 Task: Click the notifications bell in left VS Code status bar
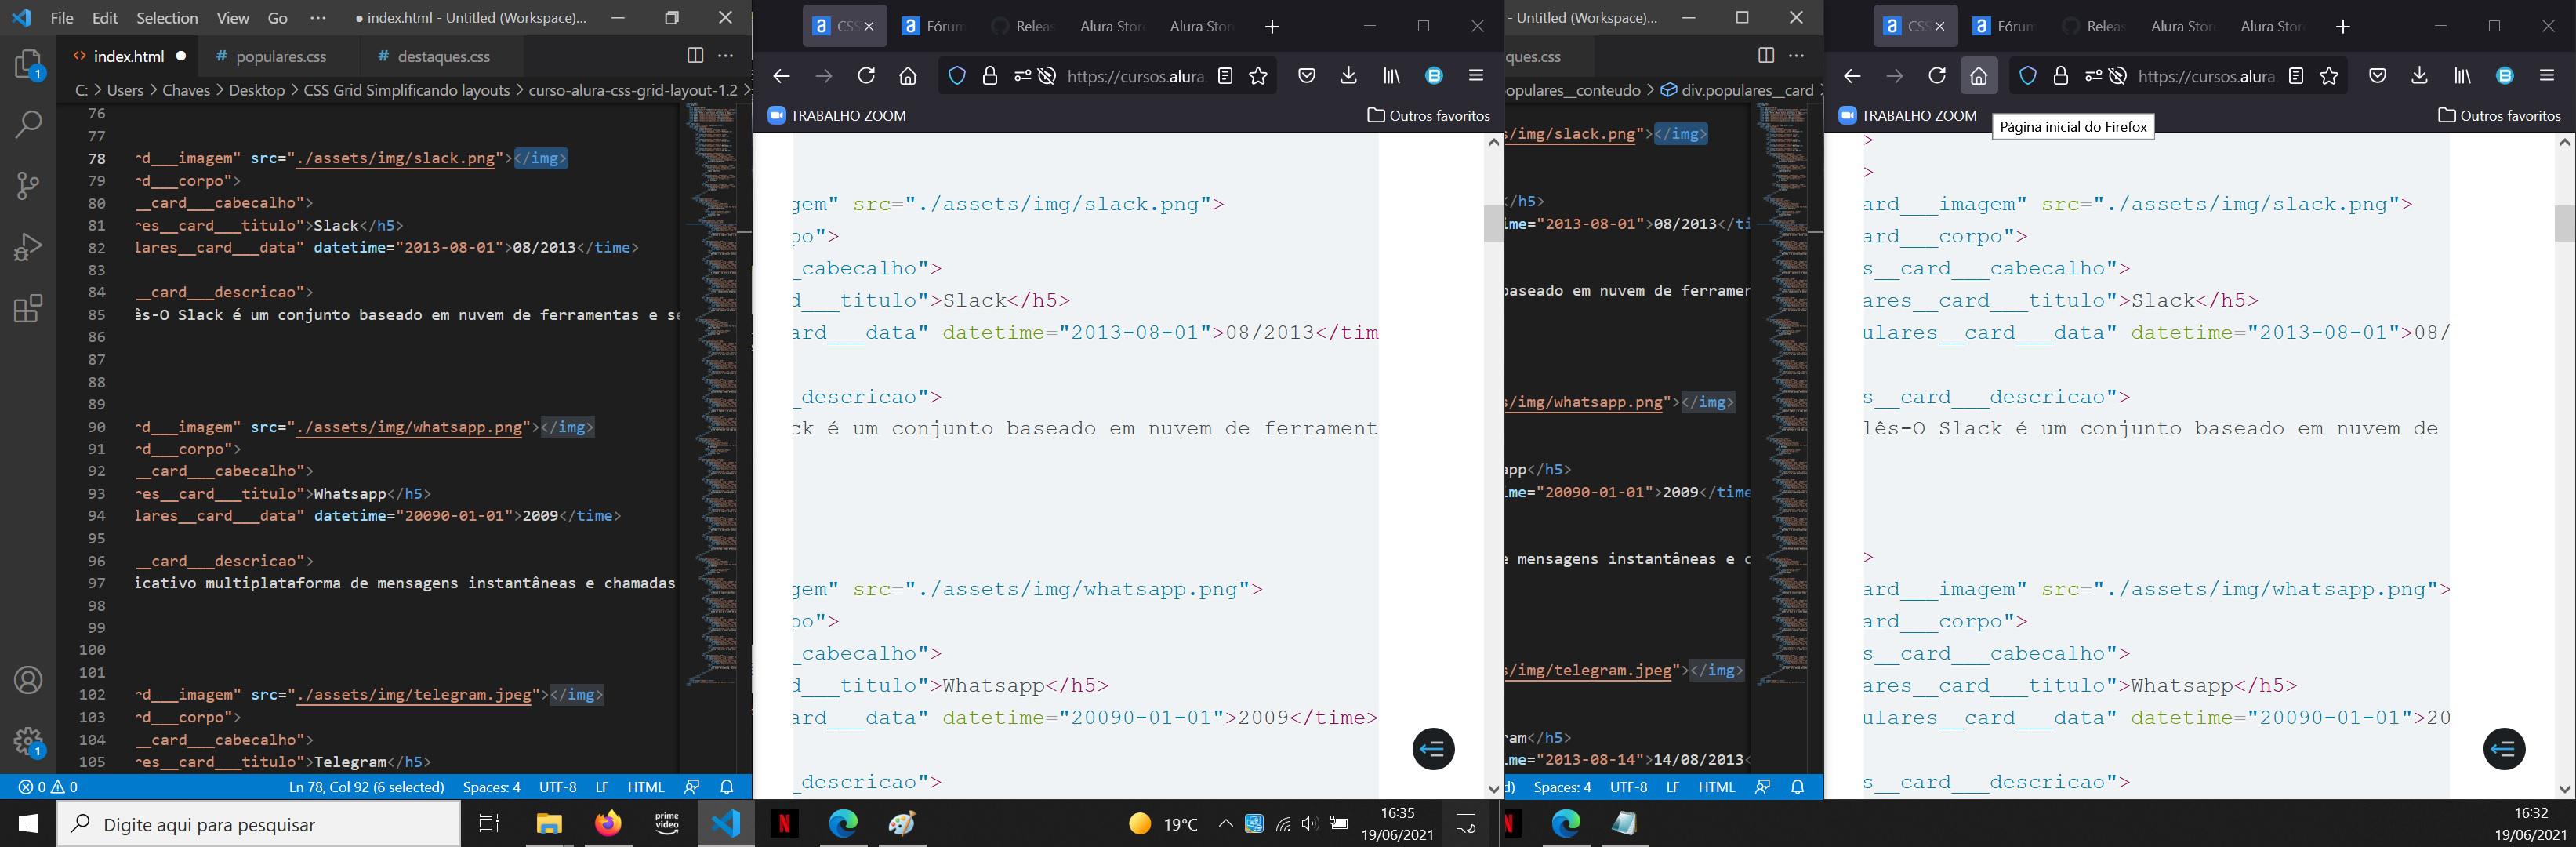(x=727, y=787)
